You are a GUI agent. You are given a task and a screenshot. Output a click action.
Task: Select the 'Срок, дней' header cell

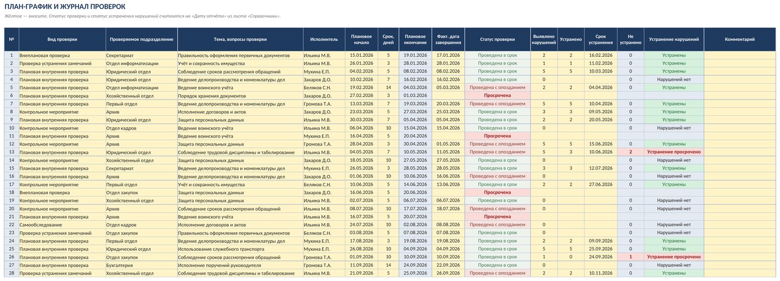coord(388,40)
